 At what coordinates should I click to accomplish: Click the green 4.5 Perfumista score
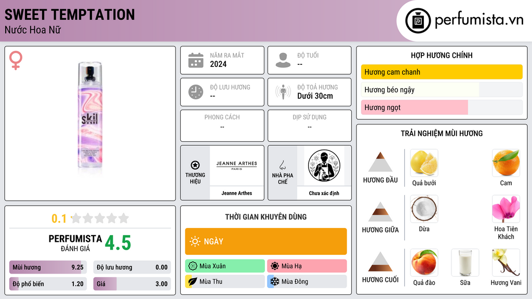tap(118, 243)
